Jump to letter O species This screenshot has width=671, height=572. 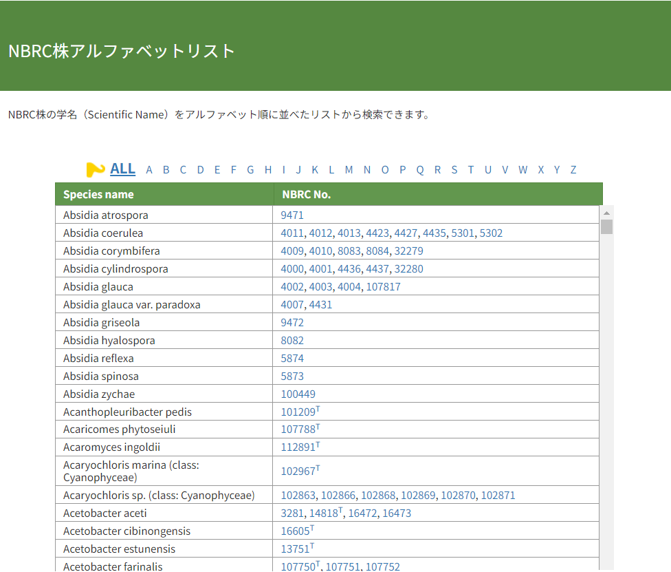pos(385,170)
